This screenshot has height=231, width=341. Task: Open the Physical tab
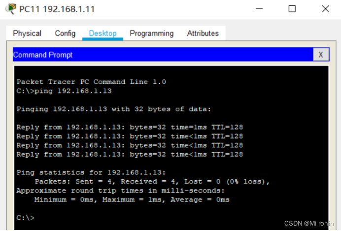(x=27, y=33)
